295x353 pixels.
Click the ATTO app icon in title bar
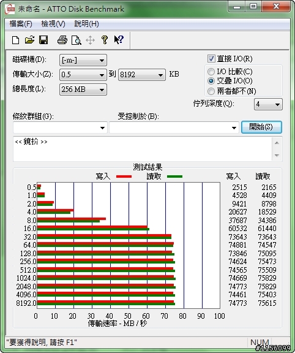[x=10, y=9]
